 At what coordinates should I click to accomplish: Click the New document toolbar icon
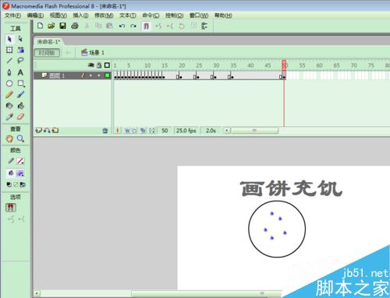click(40, 26)
